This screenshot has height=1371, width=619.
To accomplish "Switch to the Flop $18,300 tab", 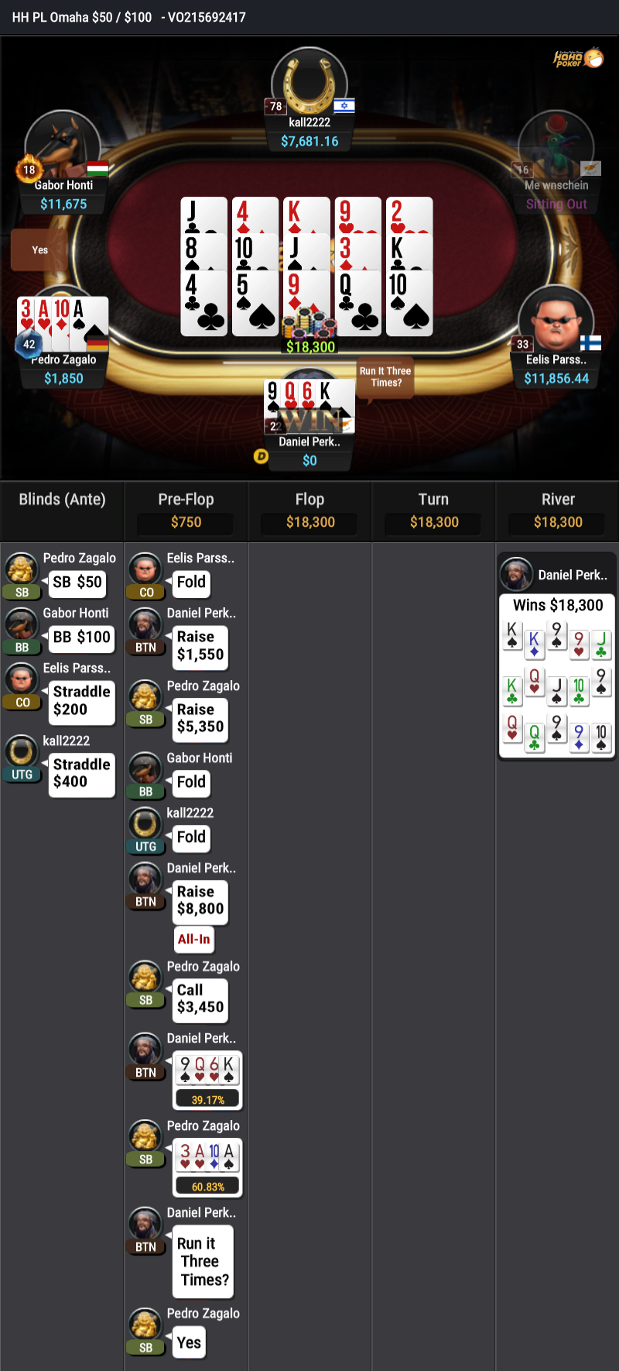I will [309, 510].
